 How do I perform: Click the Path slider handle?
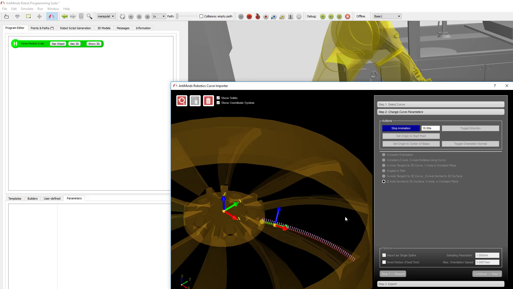177,16
